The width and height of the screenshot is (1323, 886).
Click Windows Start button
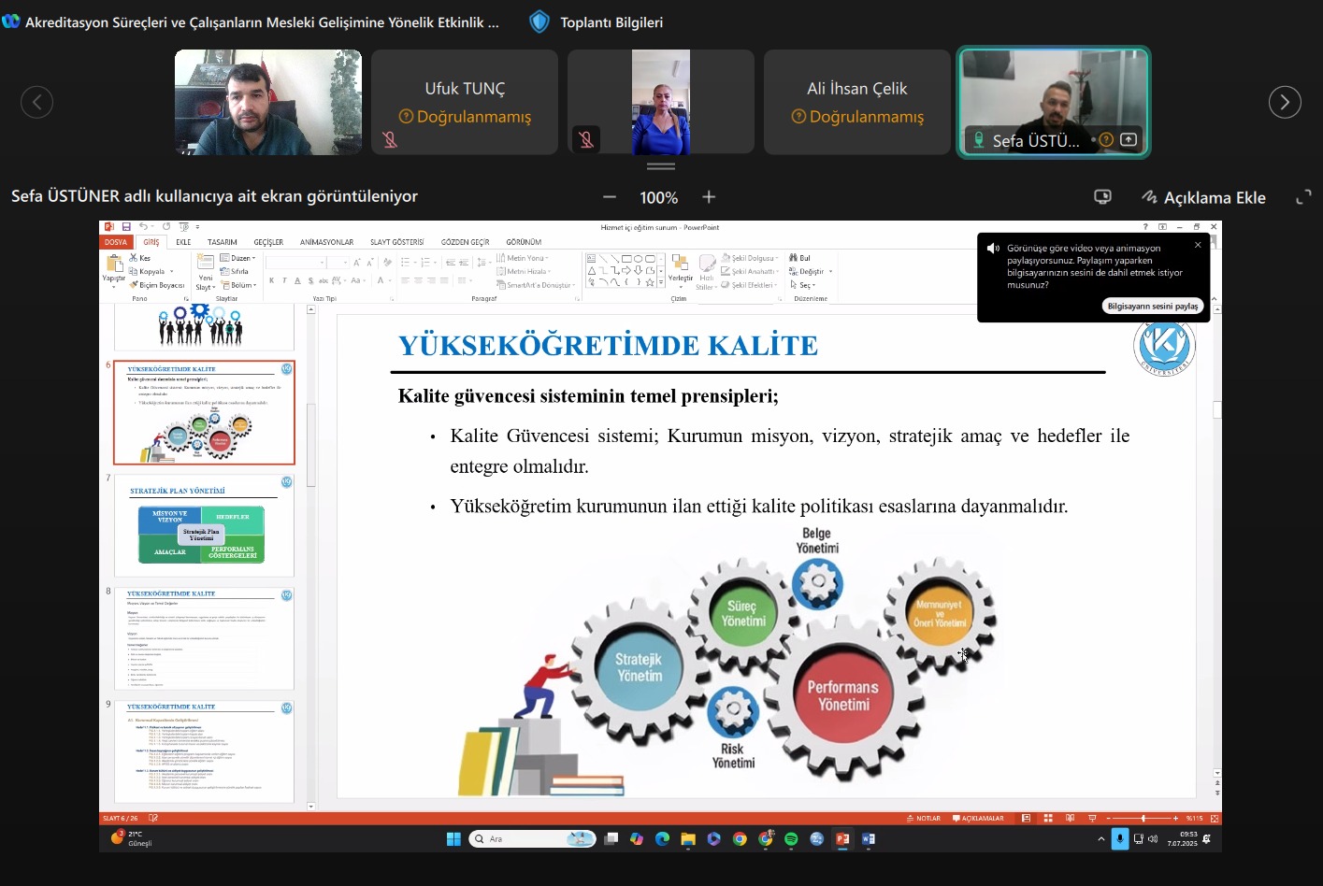pos(453,839)
